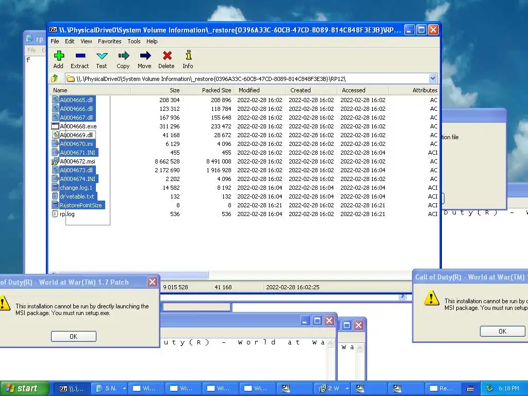Click the Add toolbar icon
The height and width of the screenshot is (396, 528).
point(59,56)
